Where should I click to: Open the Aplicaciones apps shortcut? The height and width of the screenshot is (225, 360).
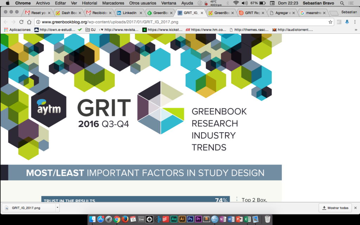point(18,30)
